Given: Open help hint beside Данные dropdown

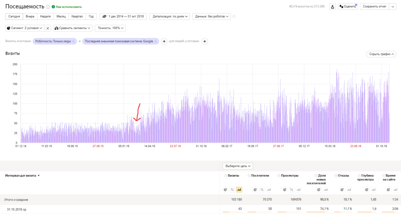Looking at the screenshot, I should [234, 16].
